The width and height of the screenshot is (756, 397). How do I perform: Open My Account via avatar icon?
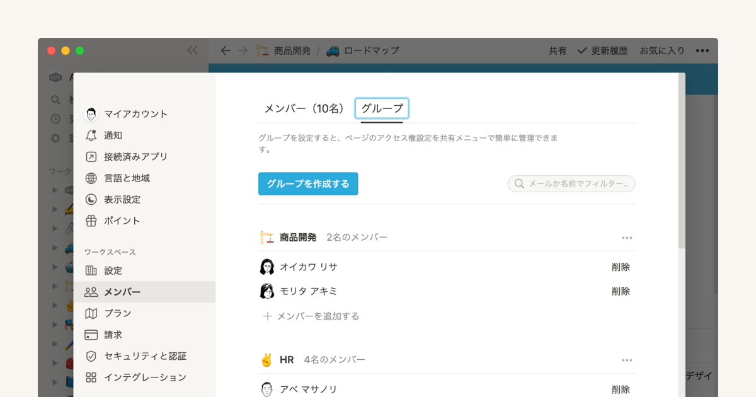pyautogui.click(x=91, y=114)
